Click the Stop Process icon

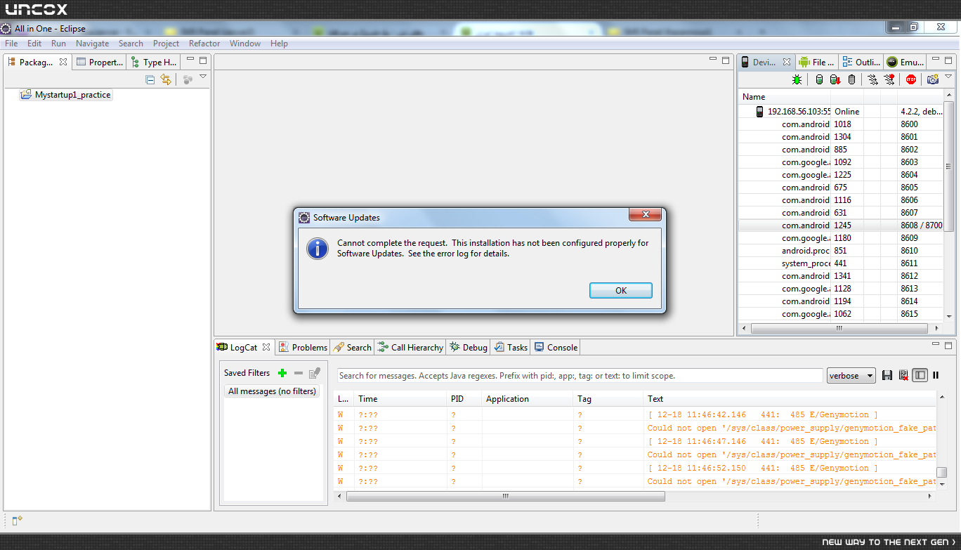click(911, 79)
